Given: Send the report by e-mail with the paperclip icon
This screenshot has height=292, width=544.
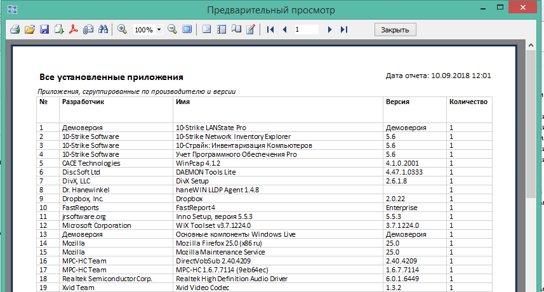Looking at the screenshot, I should pos(88,29).
